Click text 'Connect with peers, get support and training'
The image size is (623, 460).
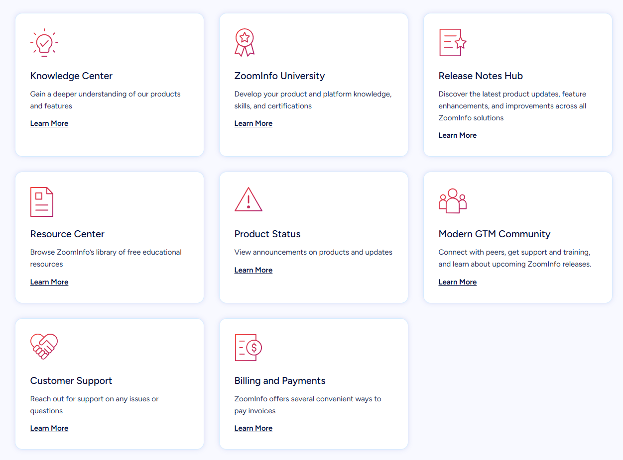click(x=514, y=252)
